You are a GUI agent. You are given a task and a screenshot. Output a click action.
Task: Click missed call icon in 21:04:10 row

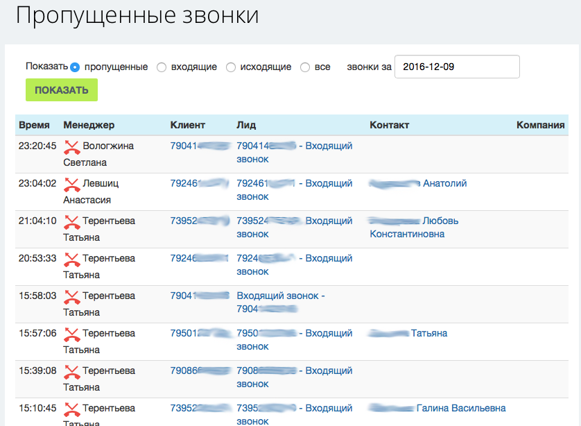pos(71,222)
